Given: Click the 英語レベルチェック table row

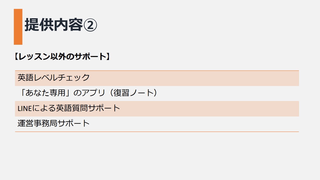Looking at the screenshot, I should point(157,78).
